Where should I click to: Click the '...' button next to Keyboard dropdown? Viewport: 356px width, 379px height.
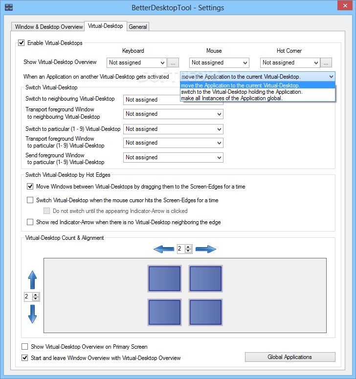[x=173, y=63]
